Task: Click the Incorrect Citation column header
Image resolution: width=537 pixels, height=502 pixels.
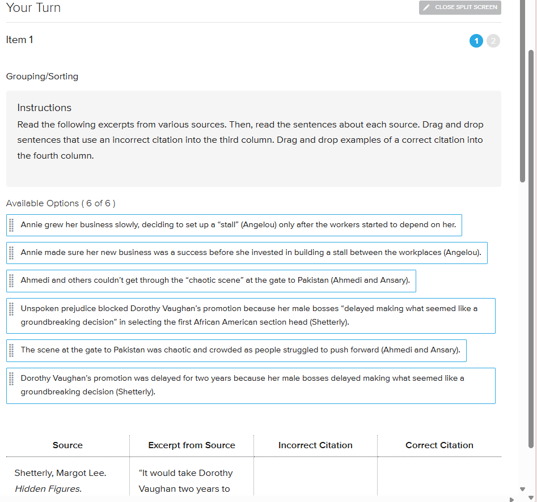Action: coord(315,445)
